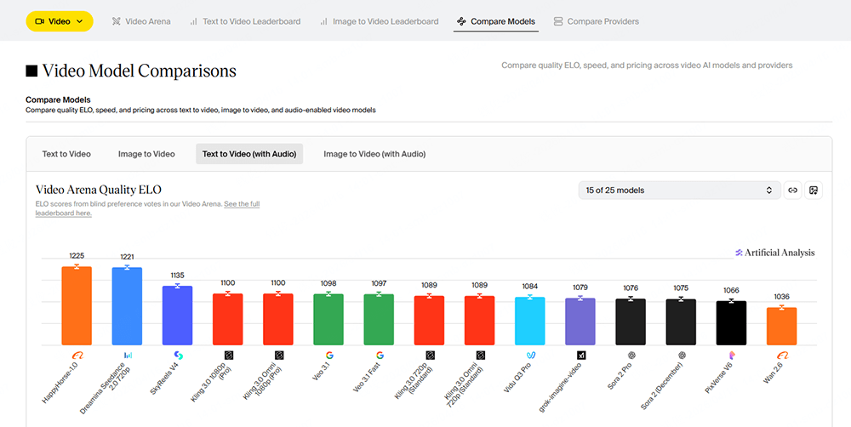Click the HappyHorse-1.0 orange bar

77,306
